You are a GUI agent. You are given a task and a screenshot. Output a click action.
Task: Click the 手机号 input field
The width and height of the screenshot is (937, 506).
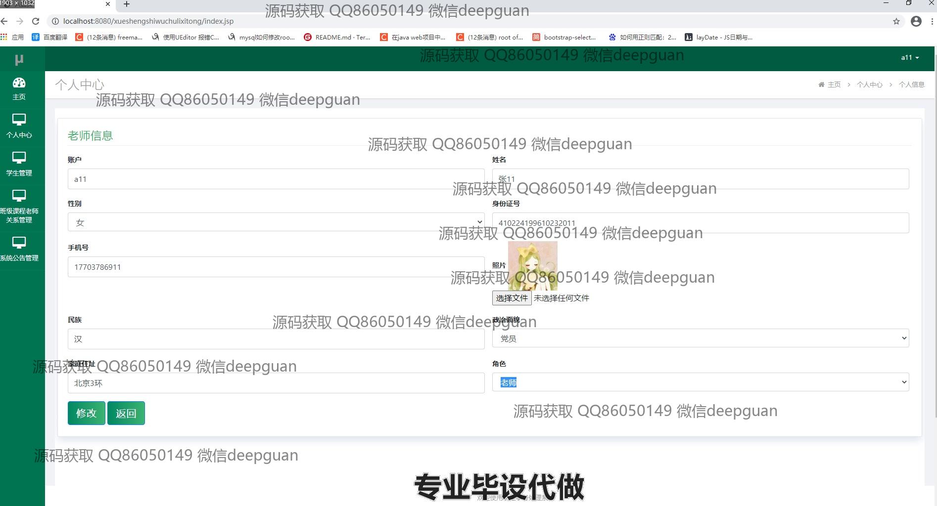[276, 267]
